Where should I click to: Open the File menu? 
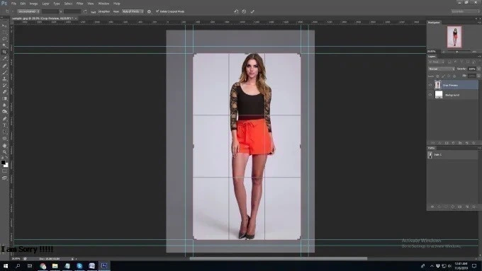click(13, 4)
